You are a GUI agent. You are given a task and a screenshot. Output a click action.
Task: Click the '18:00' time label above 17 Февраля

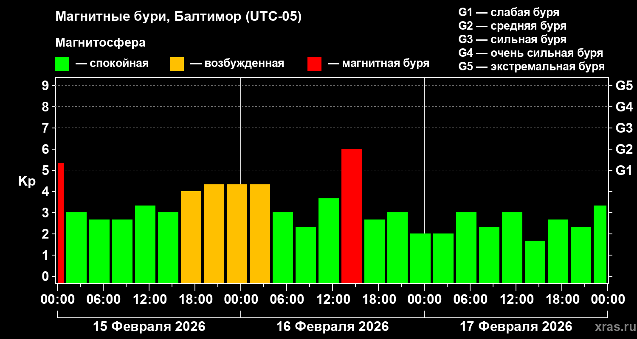[562, 300]
